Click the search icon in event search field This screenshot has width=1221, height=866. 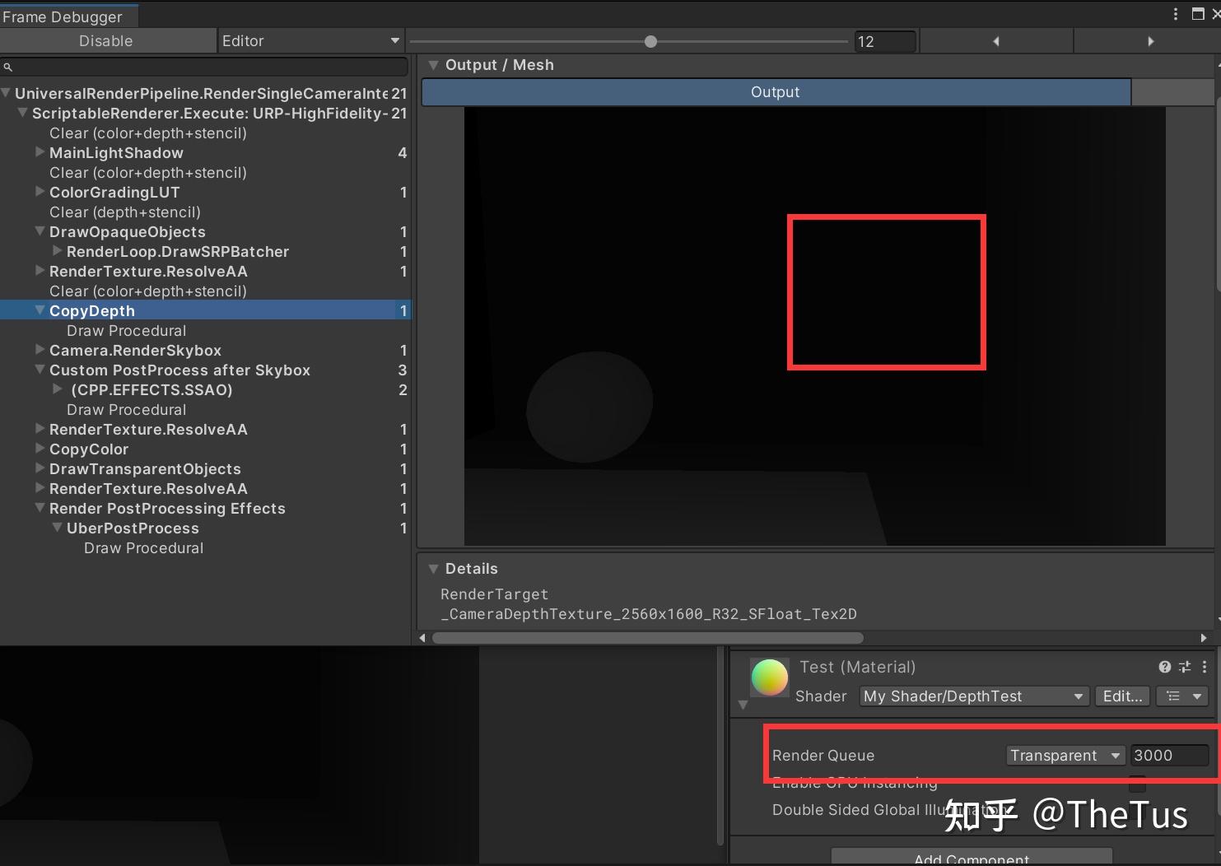(x=8, y=68)
